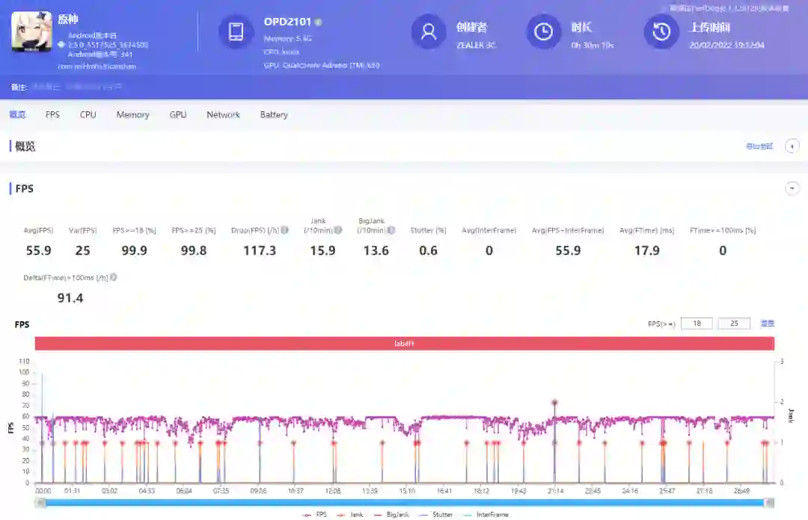
Task: Click the creator user profile icon
Action: pyautogui.click(x=428, y=32)
